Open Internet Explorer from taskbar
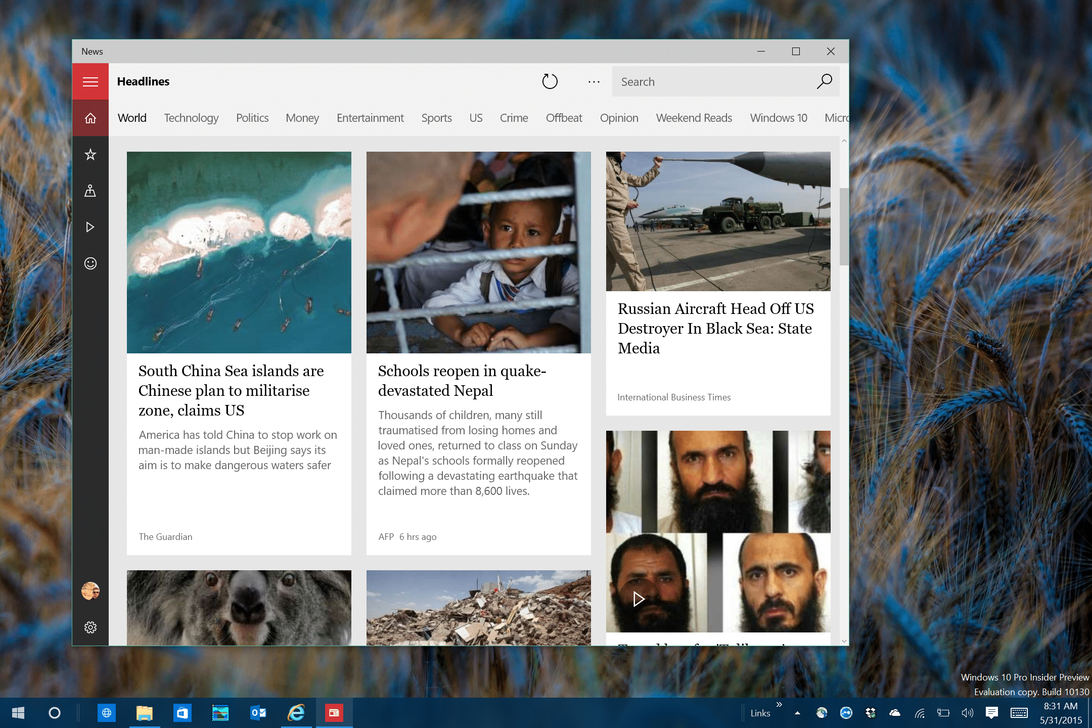Viewport: 1092px width, 728px height. (x=296, y=713)
